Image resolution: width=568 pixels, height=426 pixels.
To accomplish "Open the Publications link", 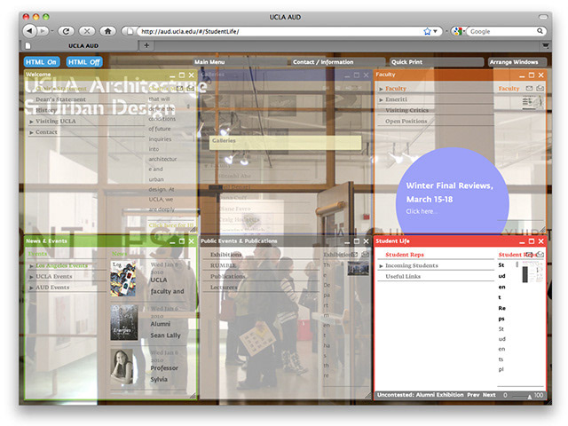I will (227, 276).
